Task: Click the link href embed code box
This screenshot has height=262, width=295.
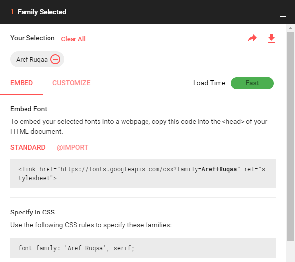Action: [143, 173]
